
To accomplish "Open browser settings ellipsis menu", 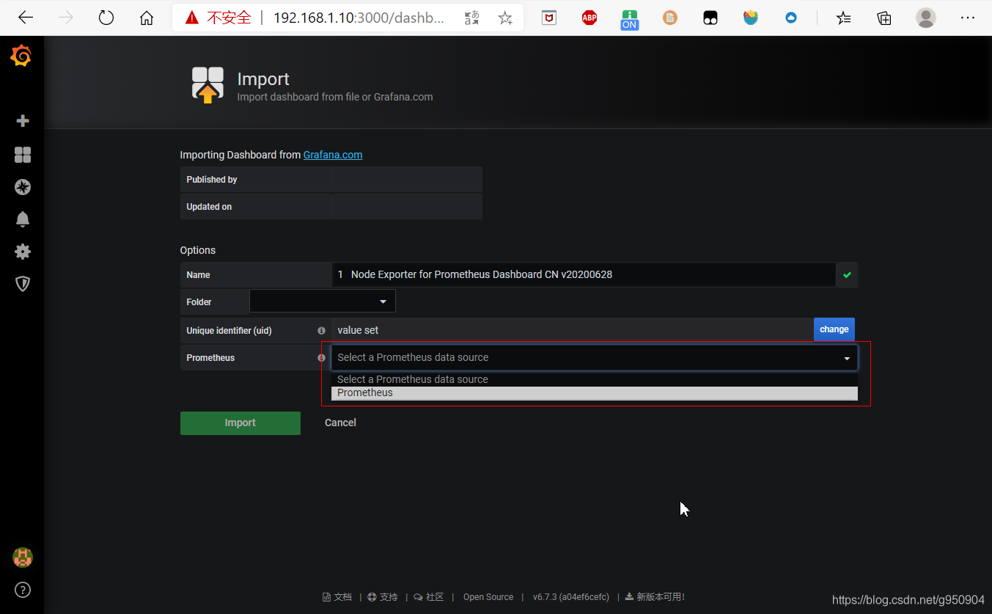I will [968, 18].
